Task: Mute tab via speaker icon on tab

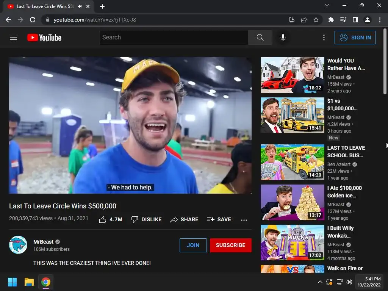Action: 80,6
